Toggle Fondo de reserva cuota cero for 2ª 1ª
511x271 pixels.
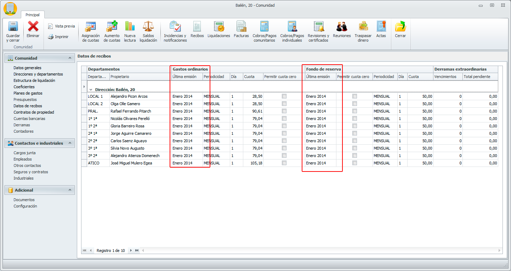[x=354, y=133]
